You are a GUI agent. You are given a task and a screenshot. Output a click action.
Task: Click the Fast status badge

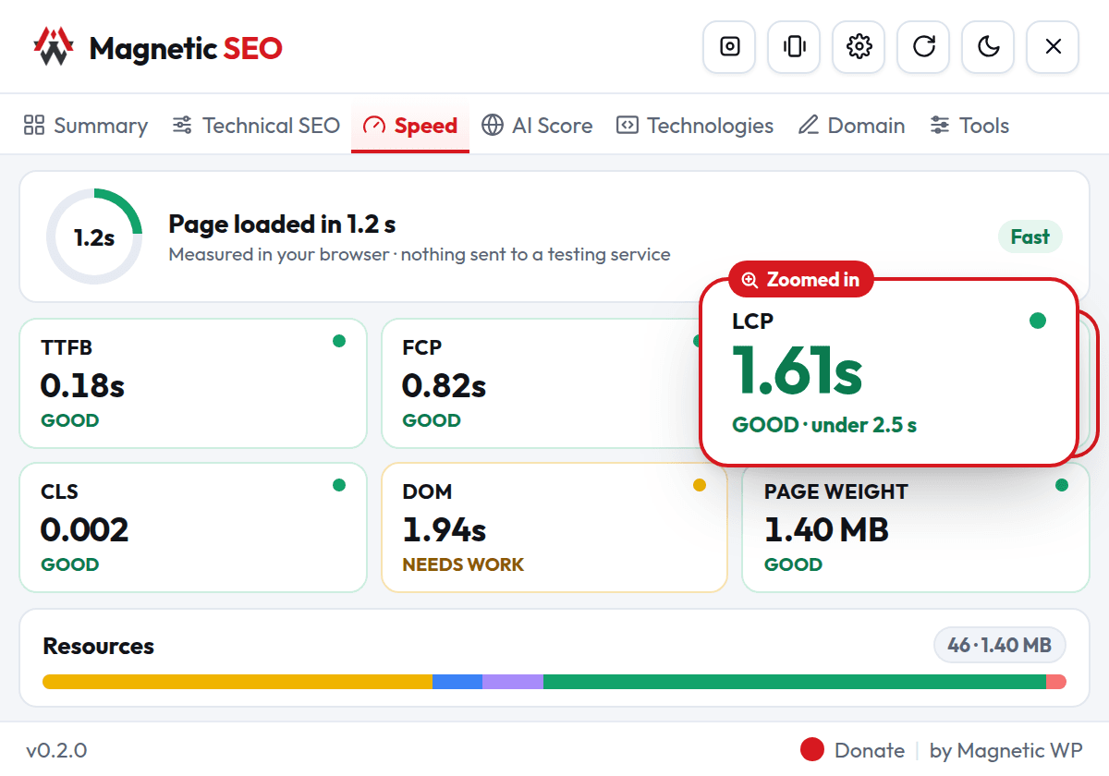click(1030, 237)
